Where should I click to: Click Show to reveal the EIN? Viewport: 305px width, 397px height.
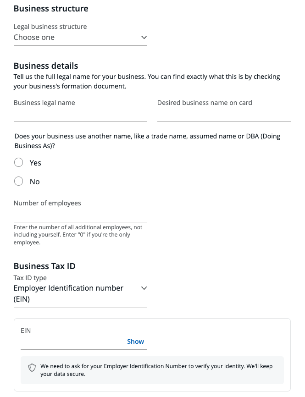point(135,341)
